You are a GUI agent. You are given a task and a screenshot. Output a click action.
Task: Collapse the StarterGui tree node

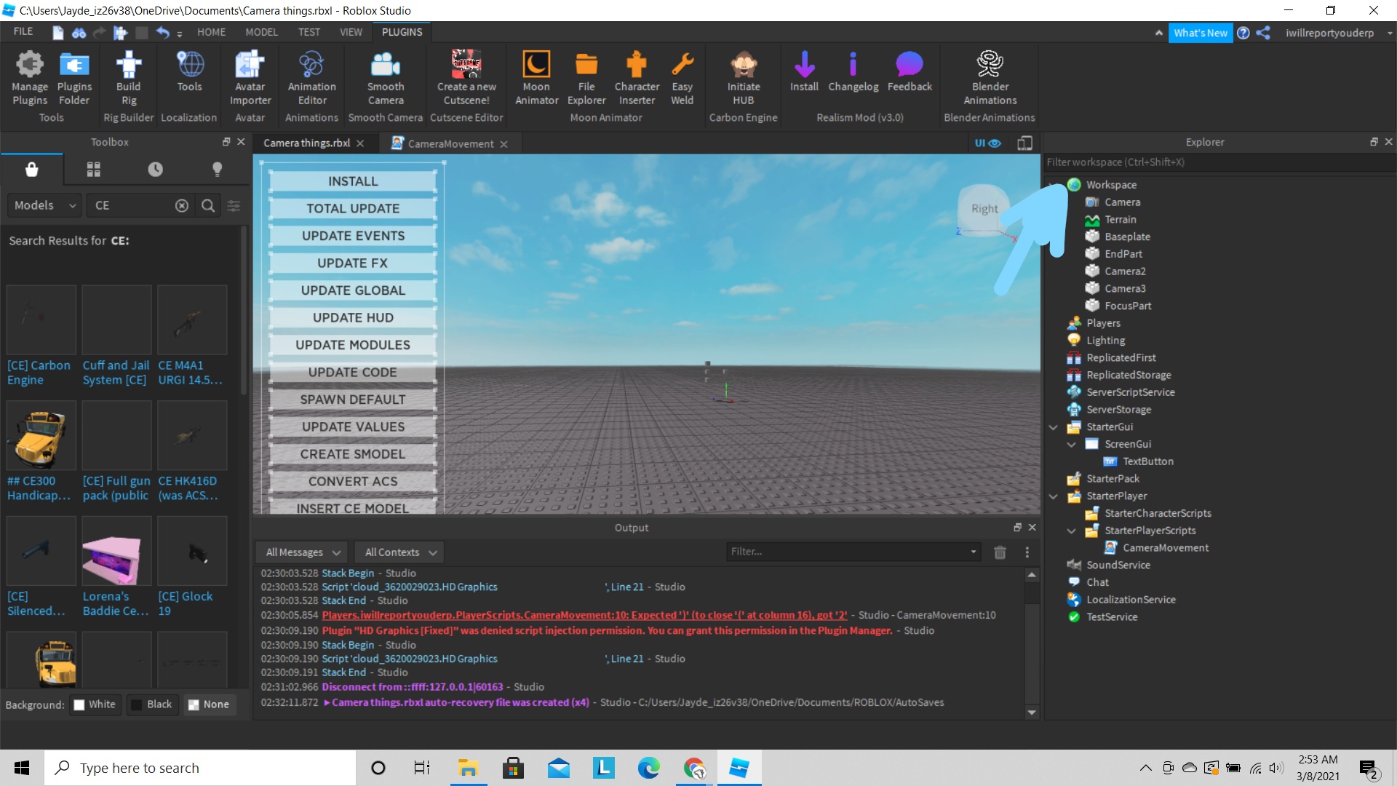1053,427
